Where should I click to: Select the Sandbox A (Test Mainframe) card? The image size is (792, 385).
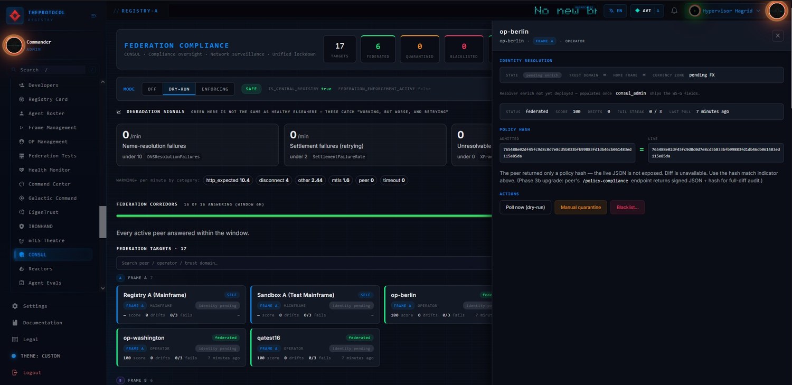pos(315,305)
